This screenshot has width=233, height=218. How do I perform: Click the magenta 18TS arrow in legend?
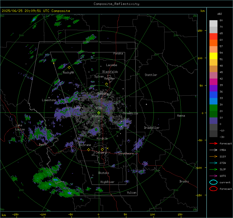pos(213,176)
